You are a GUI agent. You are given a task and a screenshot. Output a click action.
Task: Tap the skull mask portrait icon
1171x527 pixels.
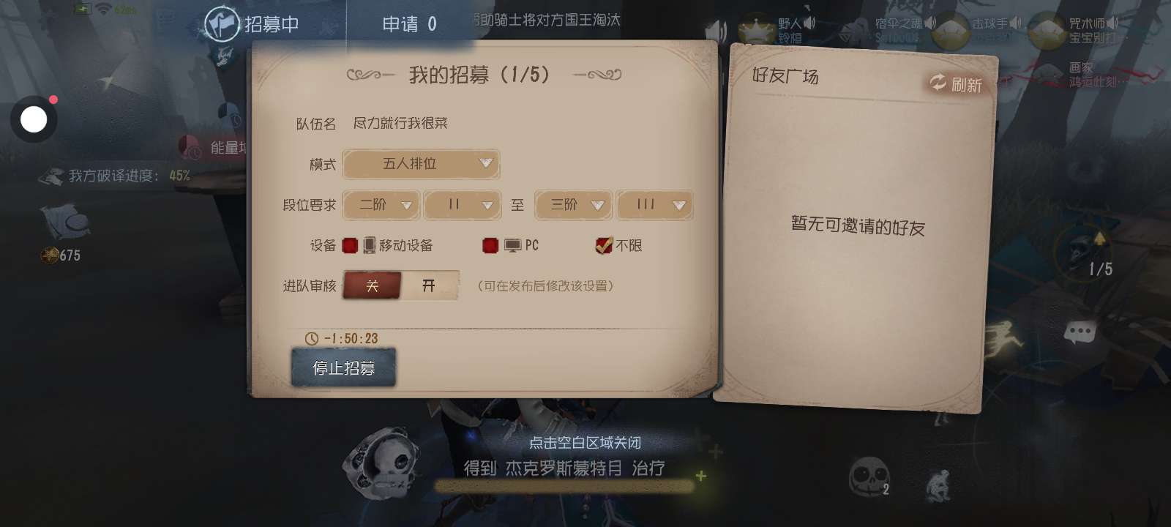pos(381,461)
